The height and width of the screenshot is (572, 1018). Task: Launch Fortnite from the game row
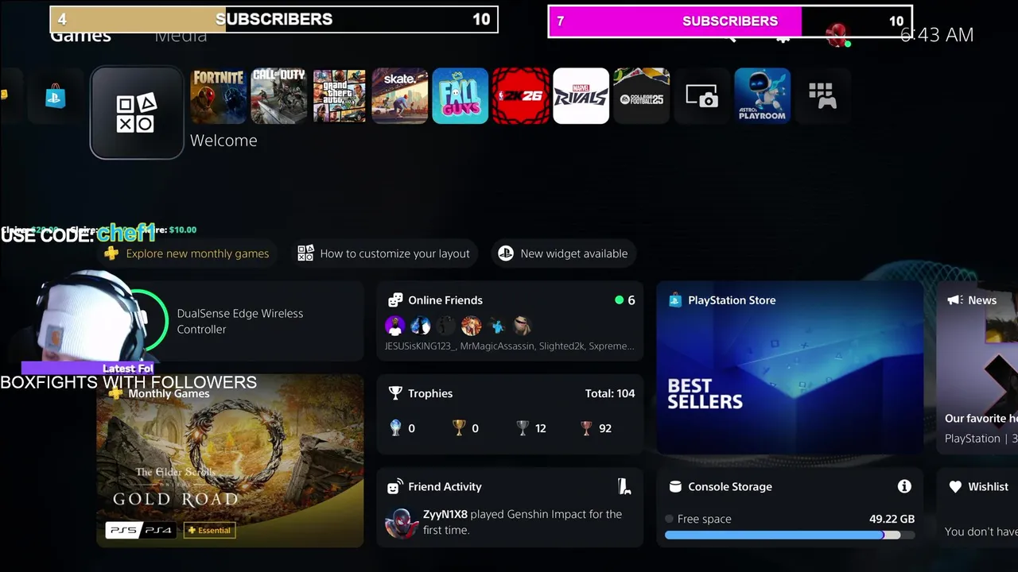219,96
